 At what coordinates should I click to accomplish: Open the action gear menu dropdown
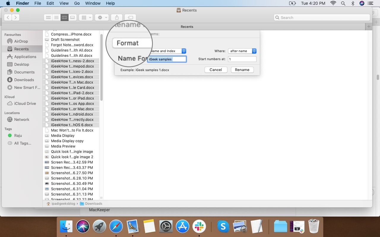click(x=102, y=17)
